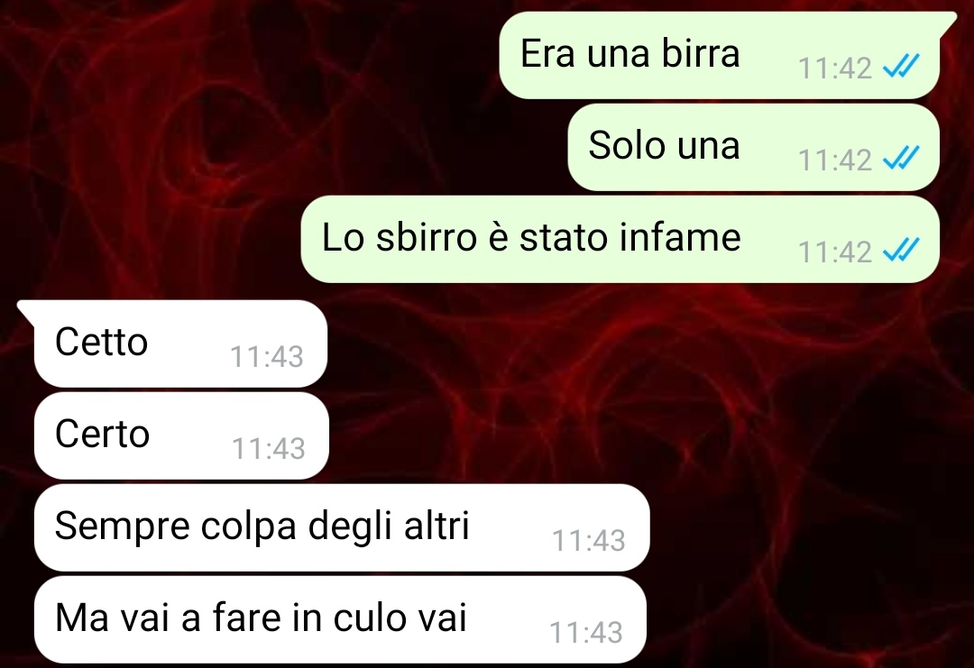This screenshot has height=668, width=974.
Task: Tap the 11:42 timestamp on 'Era una birra'
Action: tap(835, 68)
